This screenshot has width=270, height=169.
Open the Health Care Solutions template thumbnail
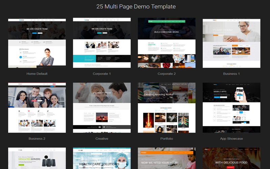point(102,158)
